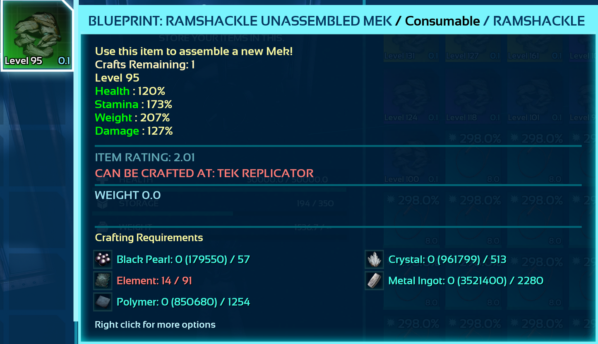The image size is (598, 344).
Task: Click the Tek Replicator crafting station text
Action: pyautogui.click(x=204, y=173)
